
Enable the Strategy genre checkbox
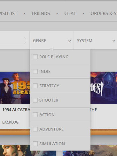35,86
